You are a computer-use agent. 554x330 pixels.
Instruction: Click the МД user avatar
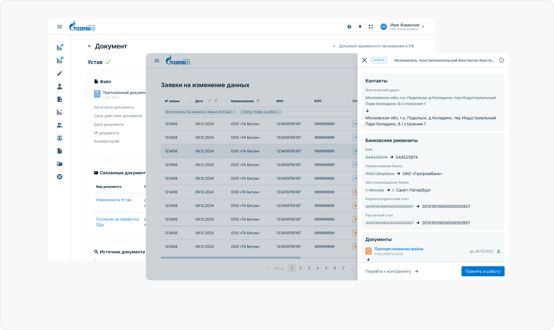(x=384, y=27)
